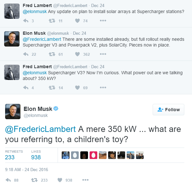Like Fred Lambert's 350 kW question tweet
Screen dimensions: 192x188
(77, 88)
